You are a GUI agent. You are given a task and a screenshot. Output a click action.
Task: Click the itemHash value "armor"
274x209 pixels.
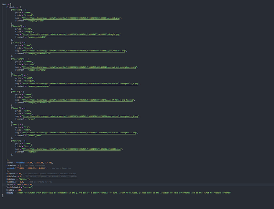tap(31, 119)
